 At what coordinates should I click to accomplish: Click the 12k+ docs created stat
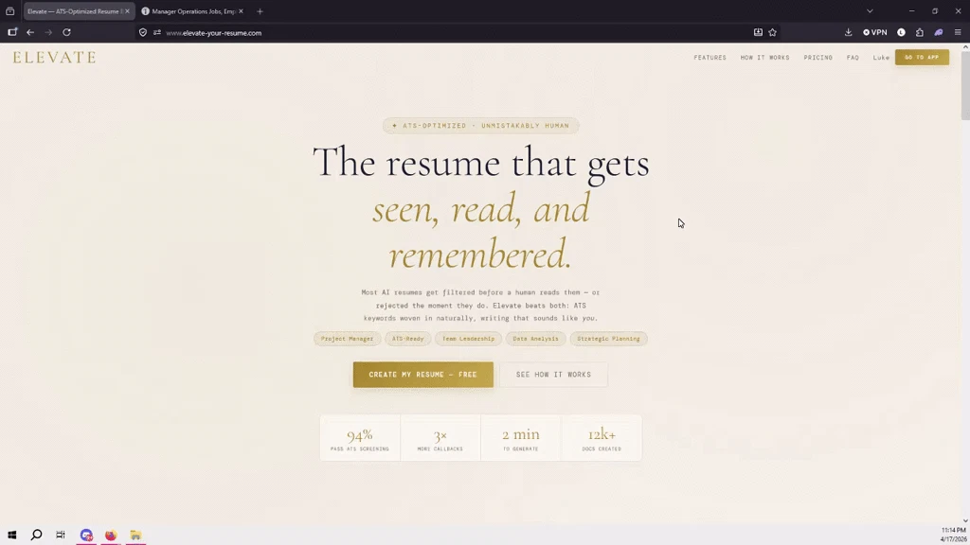(602, 439)
